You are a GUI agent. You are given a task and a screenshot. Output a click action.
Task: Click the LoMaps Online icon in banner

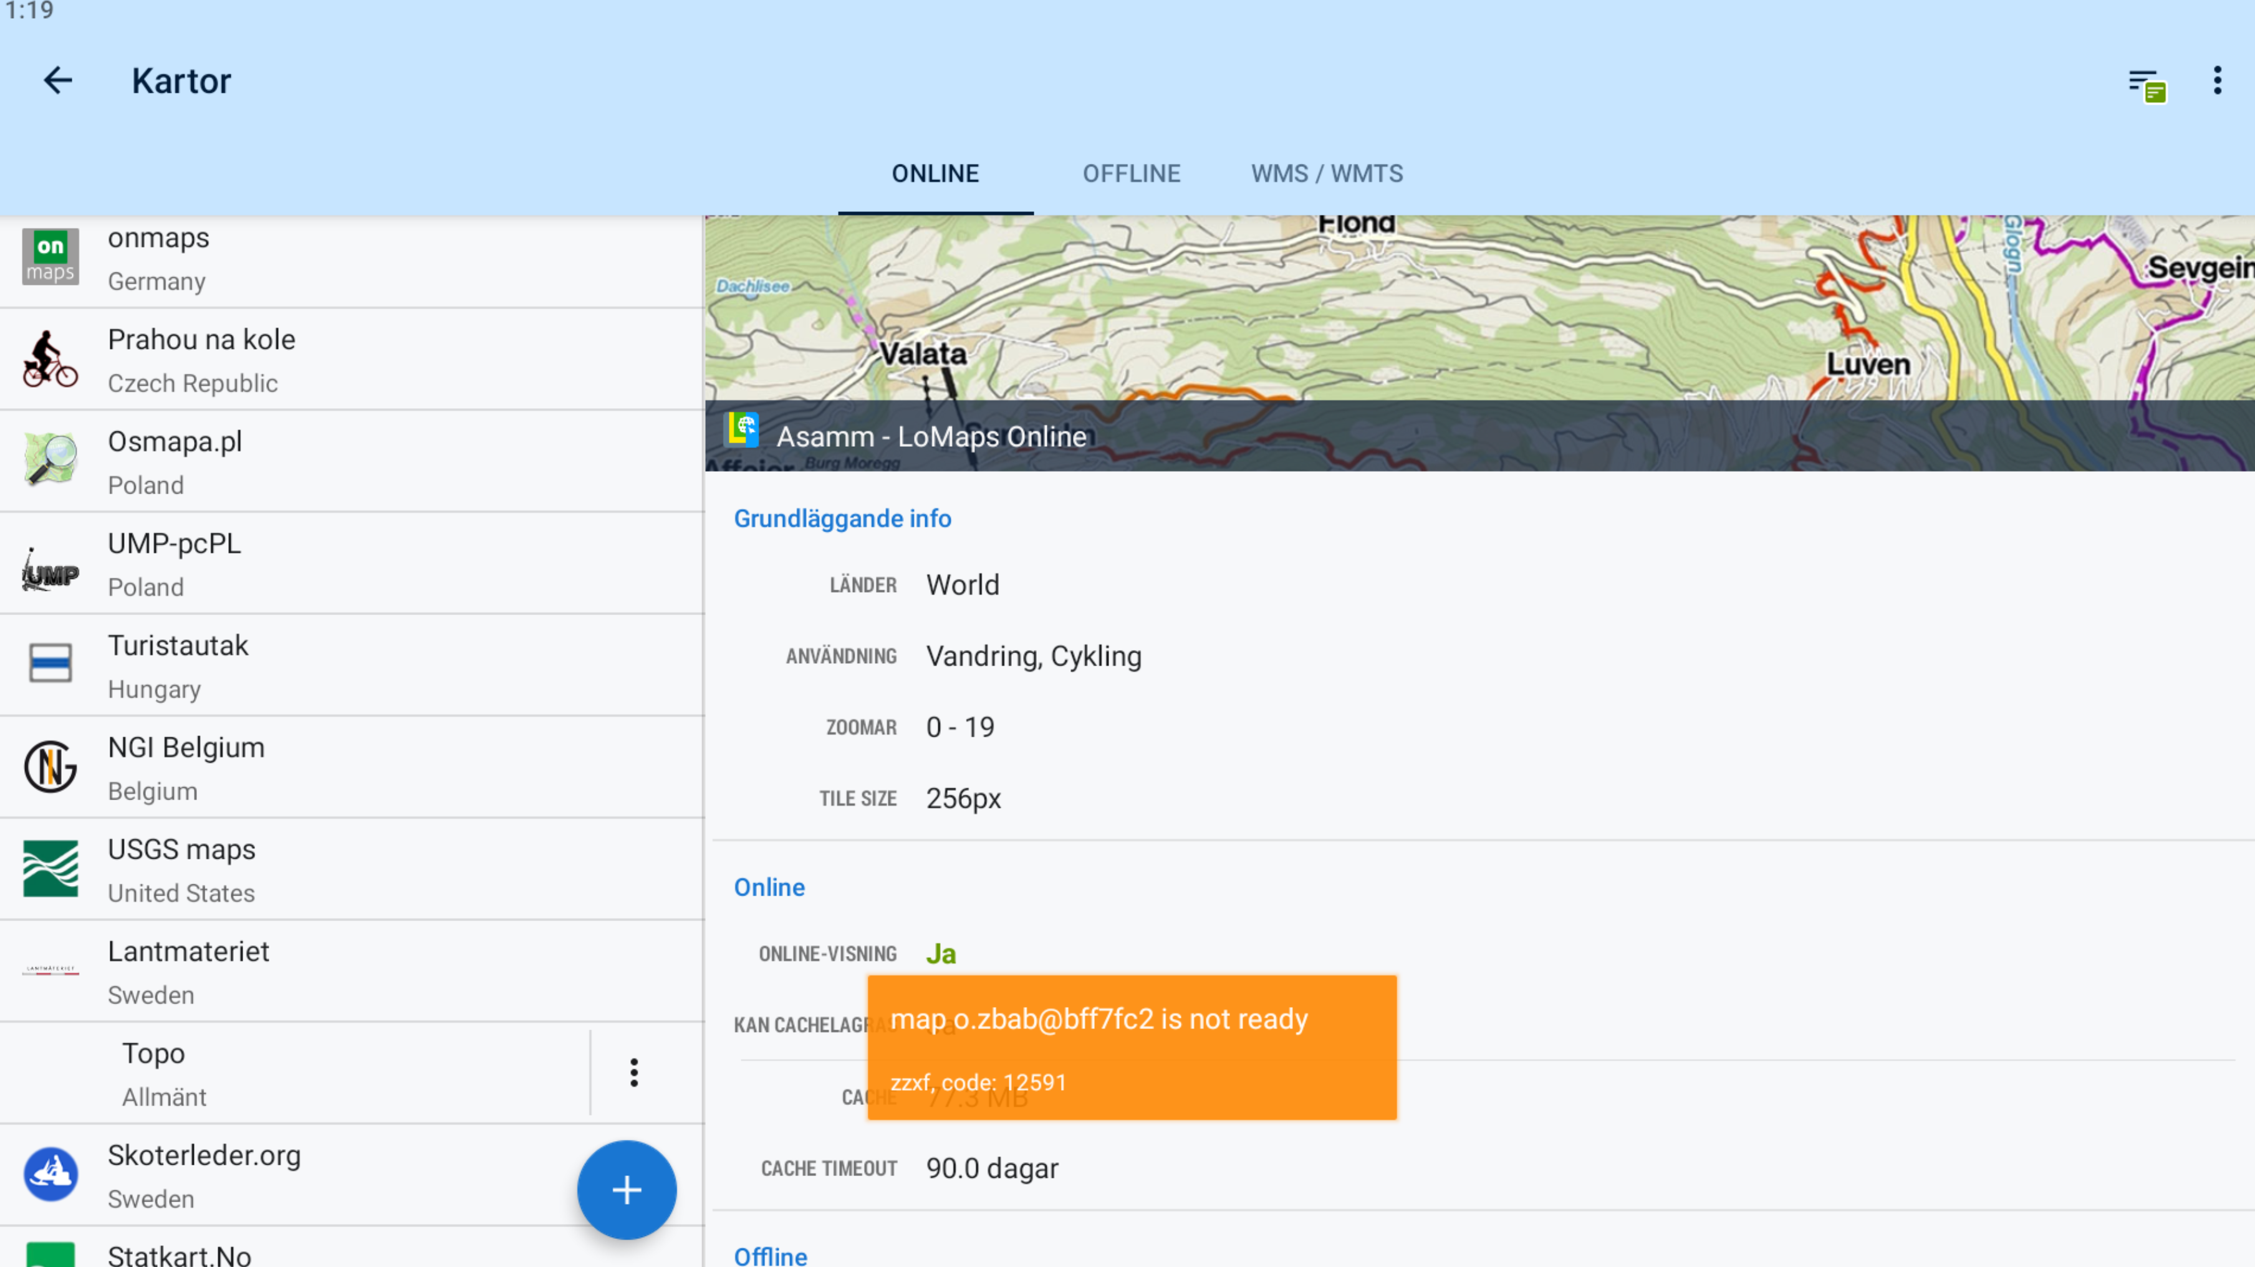click(x=743, y=431)
